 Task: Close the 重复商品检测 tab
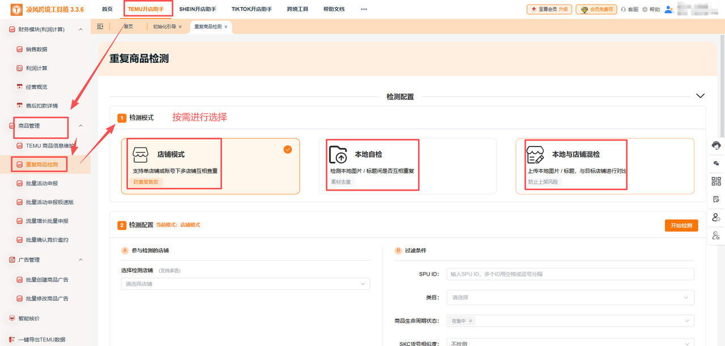[226, 27]
